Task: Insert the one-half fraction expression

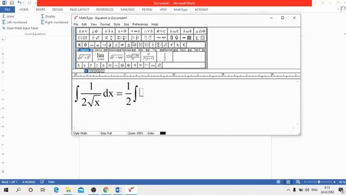Action: [x=164, y=56]
